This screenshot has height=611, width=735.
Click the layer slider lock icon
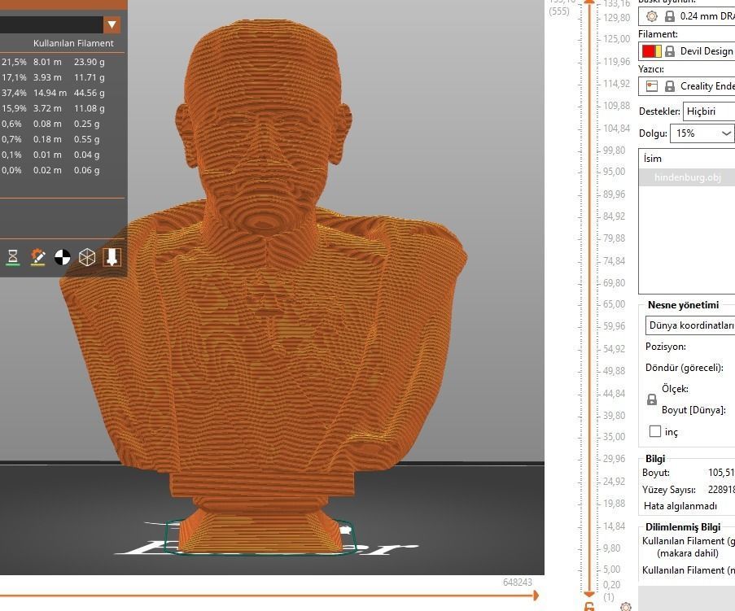coord(589,607)
